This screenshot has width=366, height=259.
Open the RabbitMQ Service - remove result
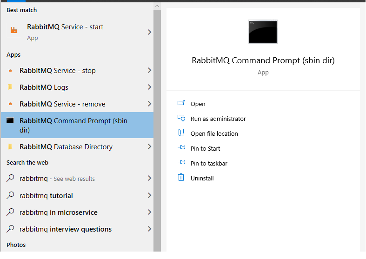point(77,104)
